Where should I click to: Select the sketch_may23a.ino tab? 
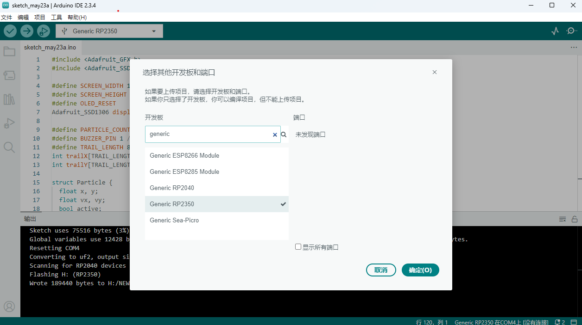pos(50,47)
